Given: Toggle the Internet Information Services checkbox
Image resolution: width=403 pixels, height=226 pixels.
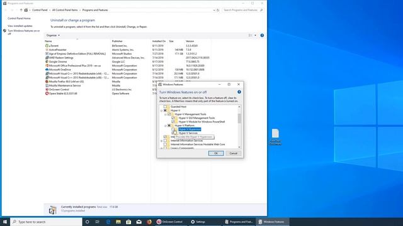Looking at the screenshot, I should click(165, 141).
